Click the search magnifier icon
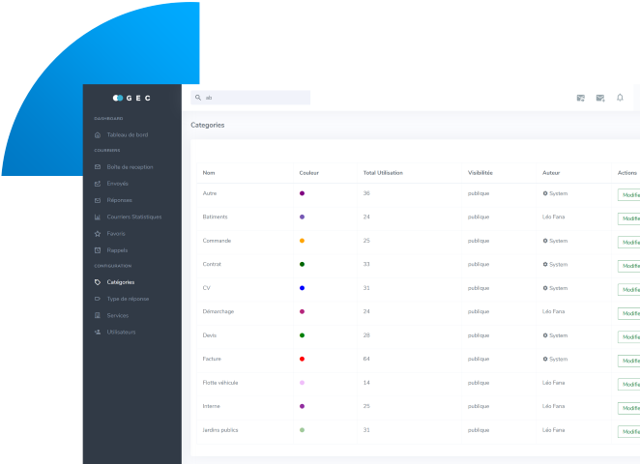 point(198,98)
